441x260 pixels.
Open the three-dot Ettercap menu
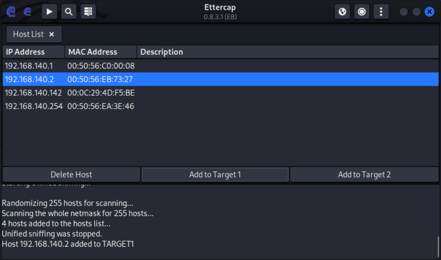click(x=381, y=12)
